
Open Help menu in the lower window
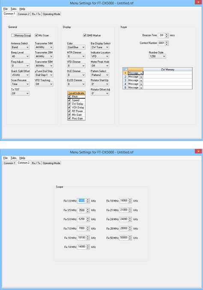point(22,158)
